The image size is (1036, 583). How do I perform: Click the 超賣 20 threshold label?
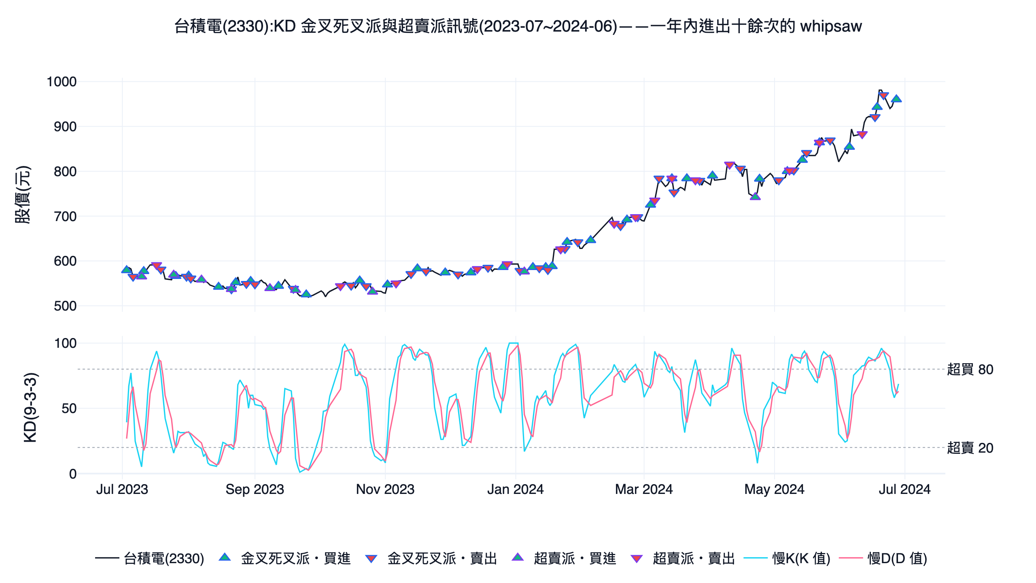[x=970, y=448]
